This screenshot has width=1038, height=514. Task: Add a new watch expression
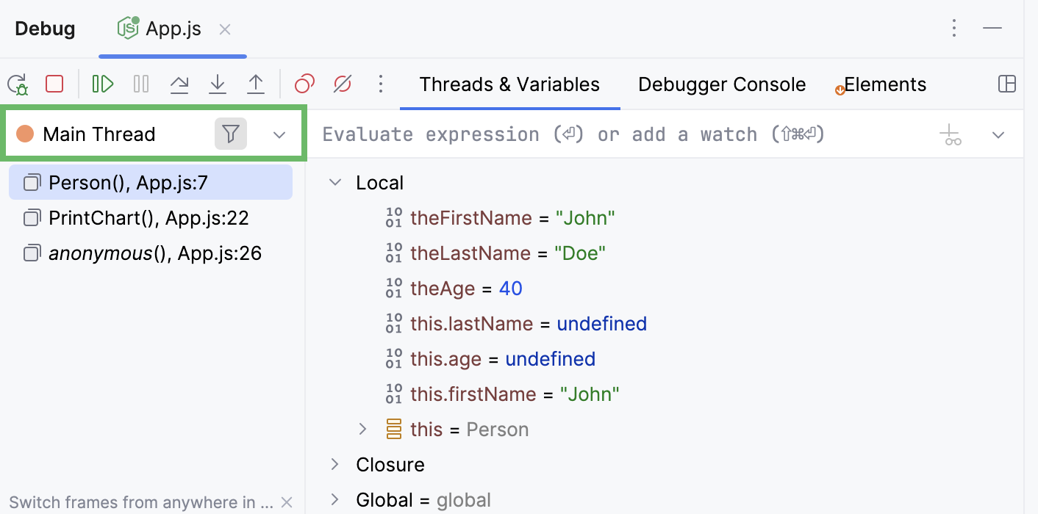pos(951,134)
